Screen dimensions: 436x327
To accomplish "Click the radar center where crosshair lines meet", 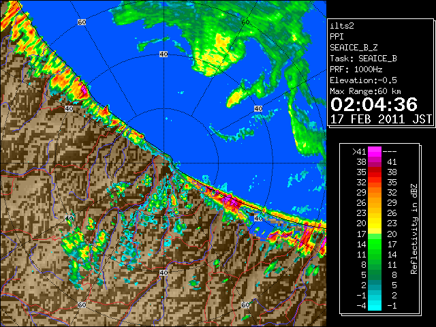I will tap(163, 163).
